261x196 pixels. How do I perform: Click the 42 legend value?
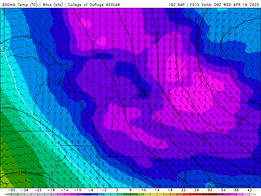250,190
